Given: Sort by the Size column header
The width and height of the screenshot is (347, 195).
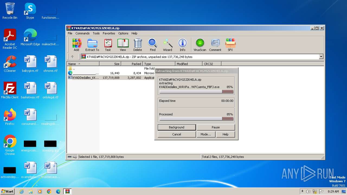Looking at the screenshot, I should pos(110,64).
